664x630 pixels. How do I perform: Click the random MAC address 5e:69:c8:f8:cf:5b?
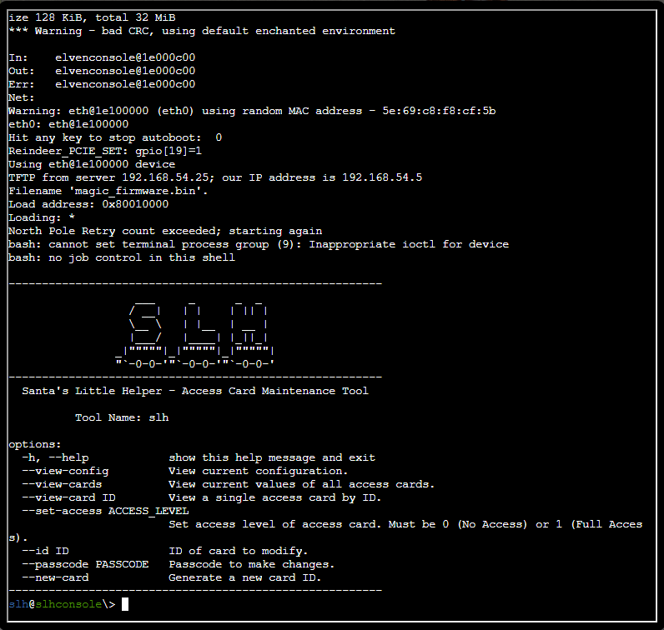[439, 111]
